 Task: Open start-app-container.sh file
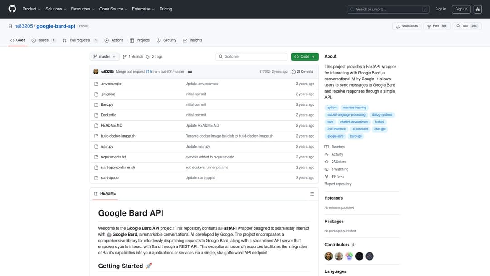pyautogui.click(x=118, y=168)
